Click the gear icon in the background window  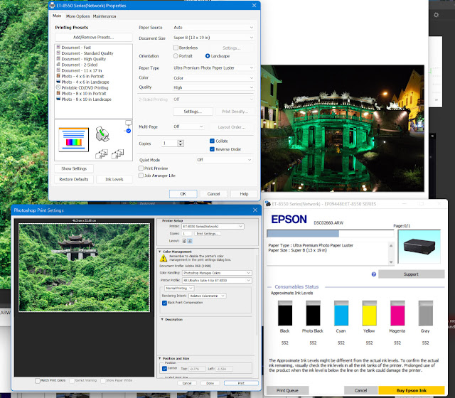click(x=436, y=15)
